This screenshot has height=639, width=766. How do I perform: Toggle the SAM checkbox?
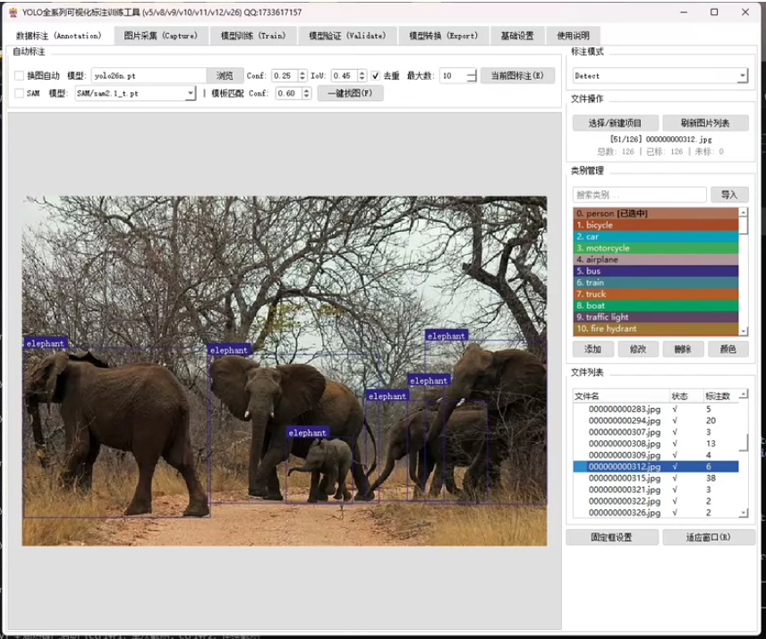(20, 93)
